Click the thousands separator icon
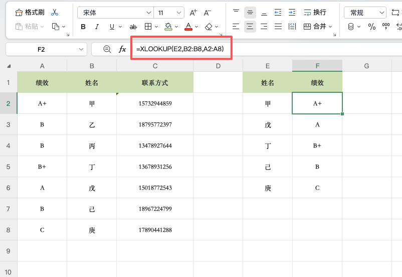Image resolution: width=402 pixels, height=277 pixels. tap(386, 27)
